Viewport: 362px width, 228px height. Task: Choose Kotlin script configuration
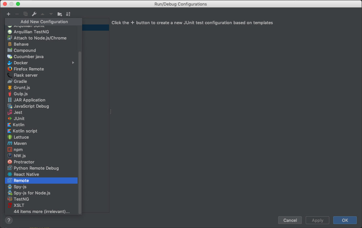click(41, 131)
